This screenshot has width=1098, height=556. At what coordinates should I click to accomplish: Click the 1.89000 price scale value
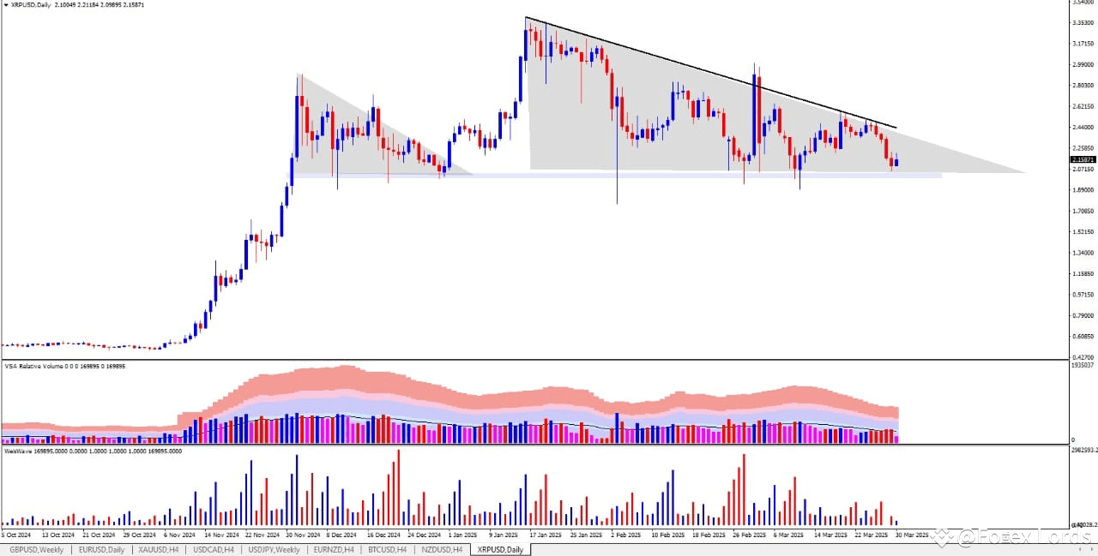pyautogui.click(x=1083, y=190)
